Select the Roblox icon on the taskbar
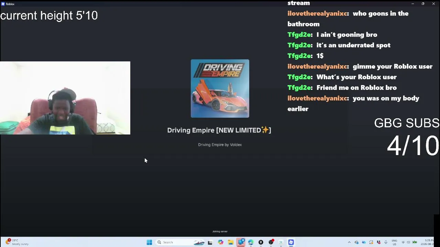 (x=291, y=242)
